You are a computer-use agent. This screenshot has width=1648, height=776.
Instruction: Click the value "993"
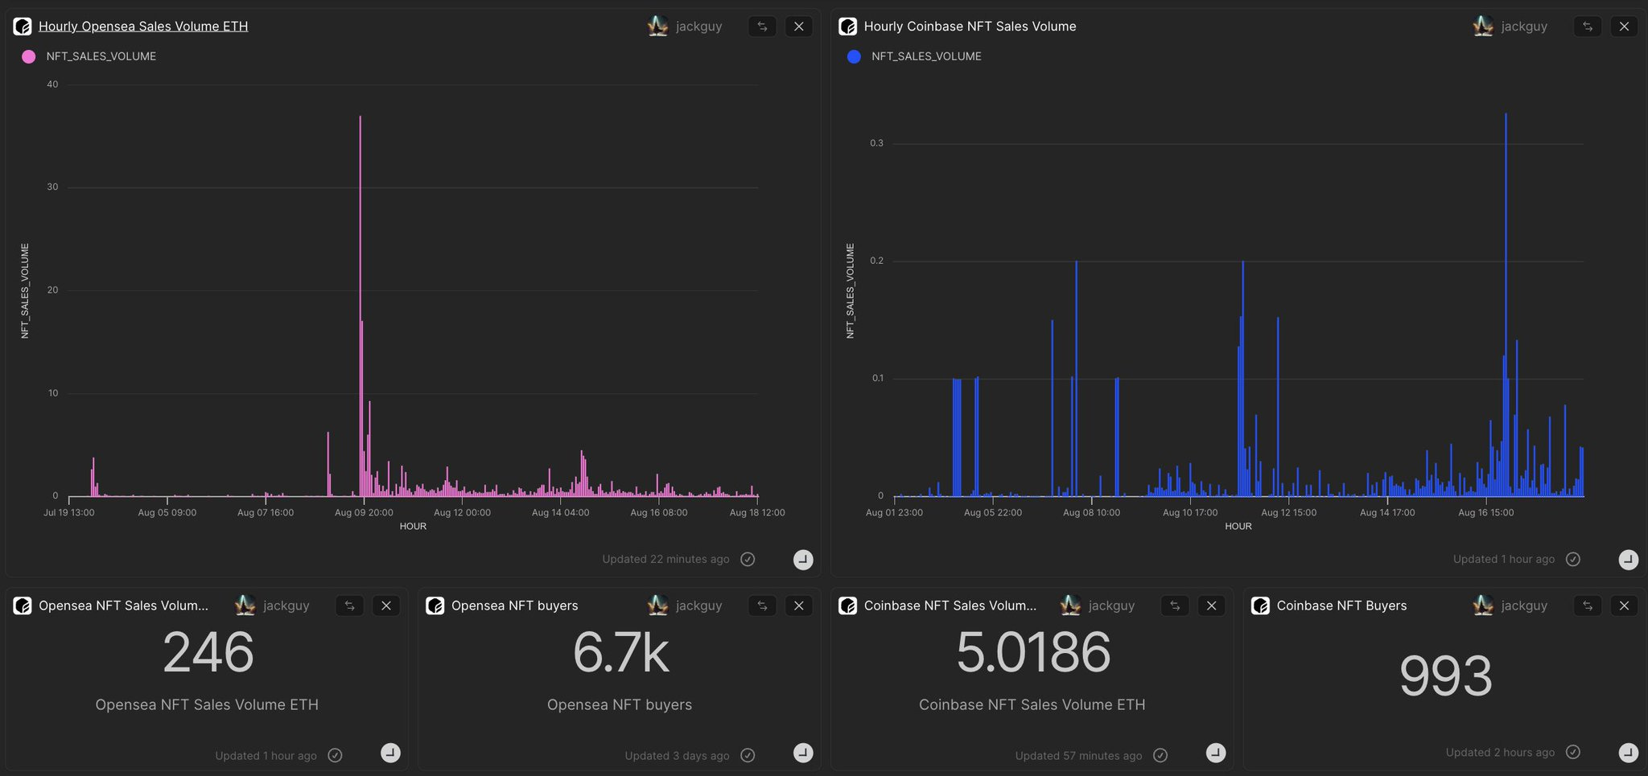tap(1446, 676)
